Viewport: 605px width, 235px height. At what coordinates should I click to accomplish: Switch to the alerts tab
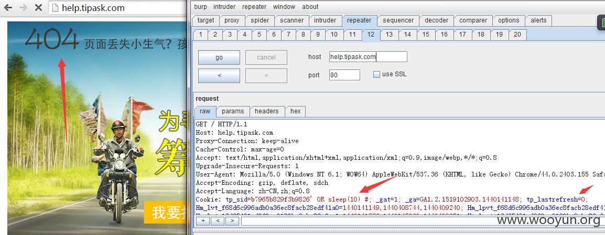[538, 20]
